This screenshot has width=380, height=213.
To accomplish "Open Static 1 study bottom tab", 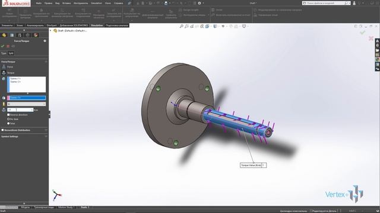I will (x=85, y=207).
